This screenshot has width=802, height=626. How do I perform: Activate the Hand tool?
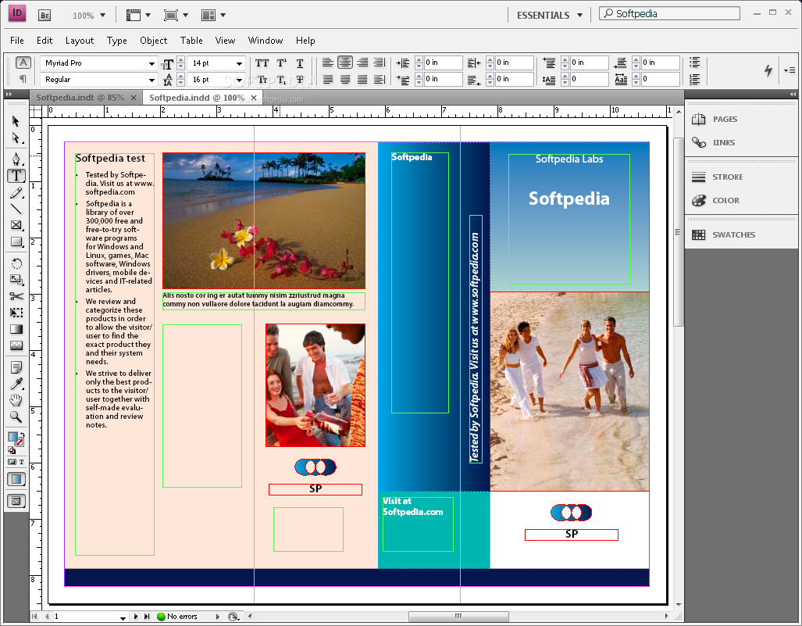[x=16, y=400]
